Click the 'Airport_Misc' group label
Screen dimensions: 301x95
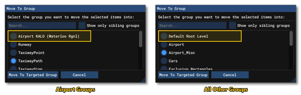pyautogui.click(x=182, y=53)
